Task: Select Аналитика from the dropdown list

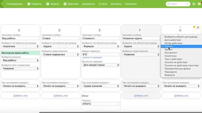Action: [x=181, y=56]
